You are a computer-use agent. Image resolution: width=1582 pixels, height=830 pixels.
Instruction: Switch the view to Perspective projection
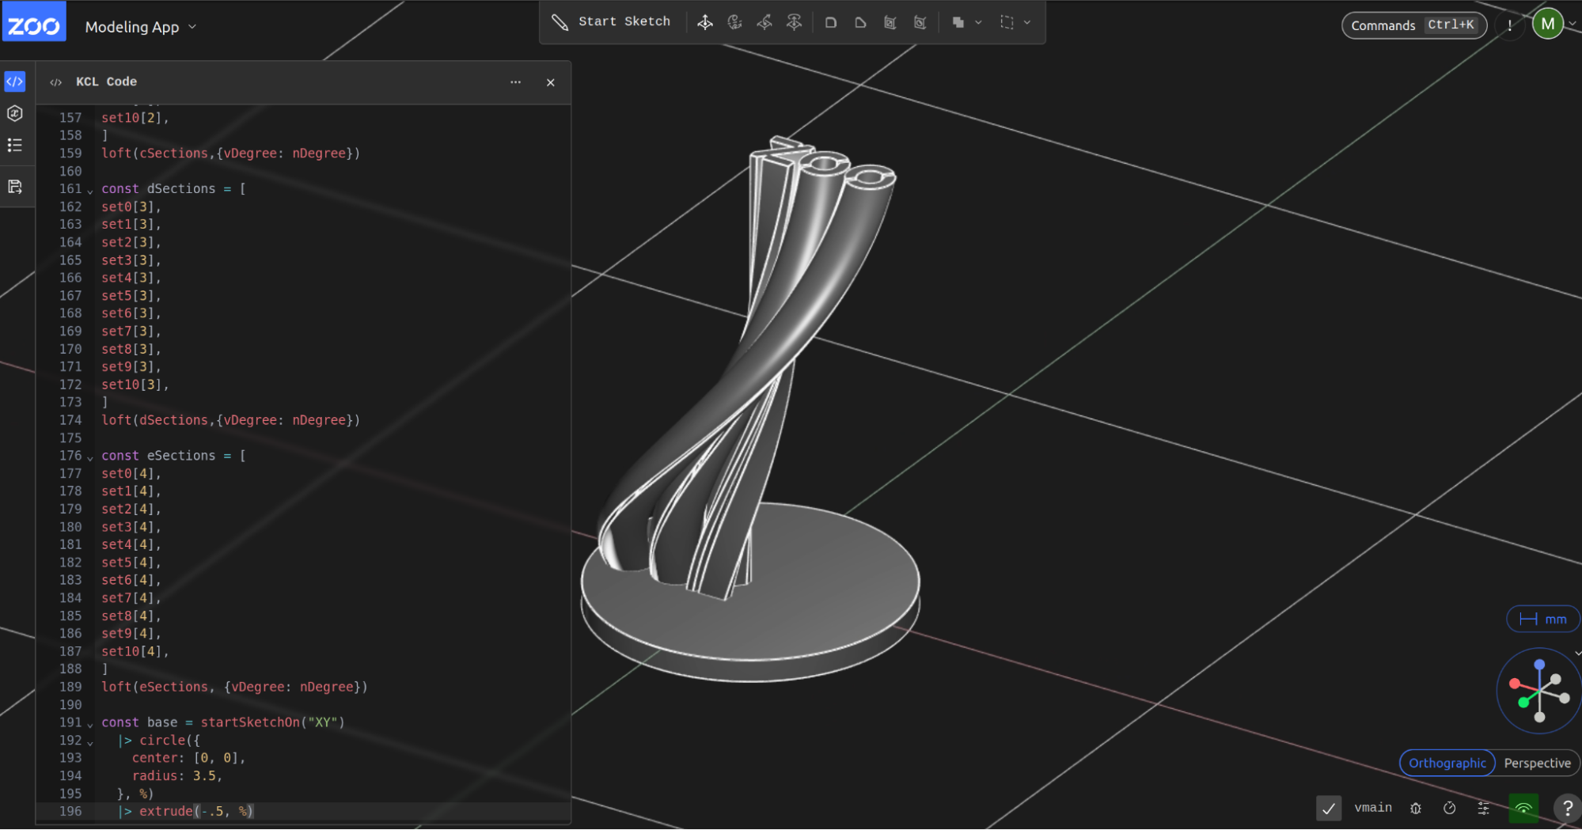tap(1537, 763)
